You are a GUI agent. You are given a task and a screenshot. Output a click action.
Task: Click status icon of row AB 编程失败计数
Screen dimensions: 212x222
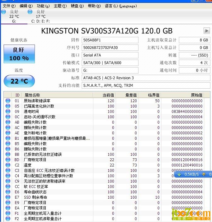click(x=8, y=122)
